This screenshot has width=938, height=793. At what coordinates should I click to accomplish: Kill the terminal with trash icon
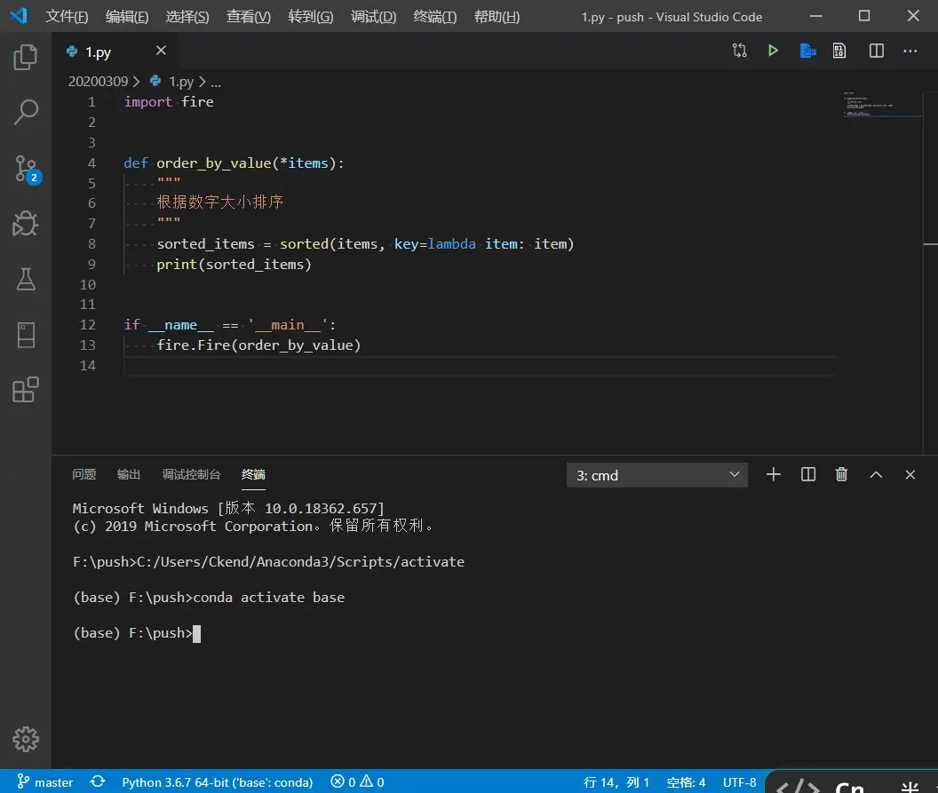click(x=841, y=475)
